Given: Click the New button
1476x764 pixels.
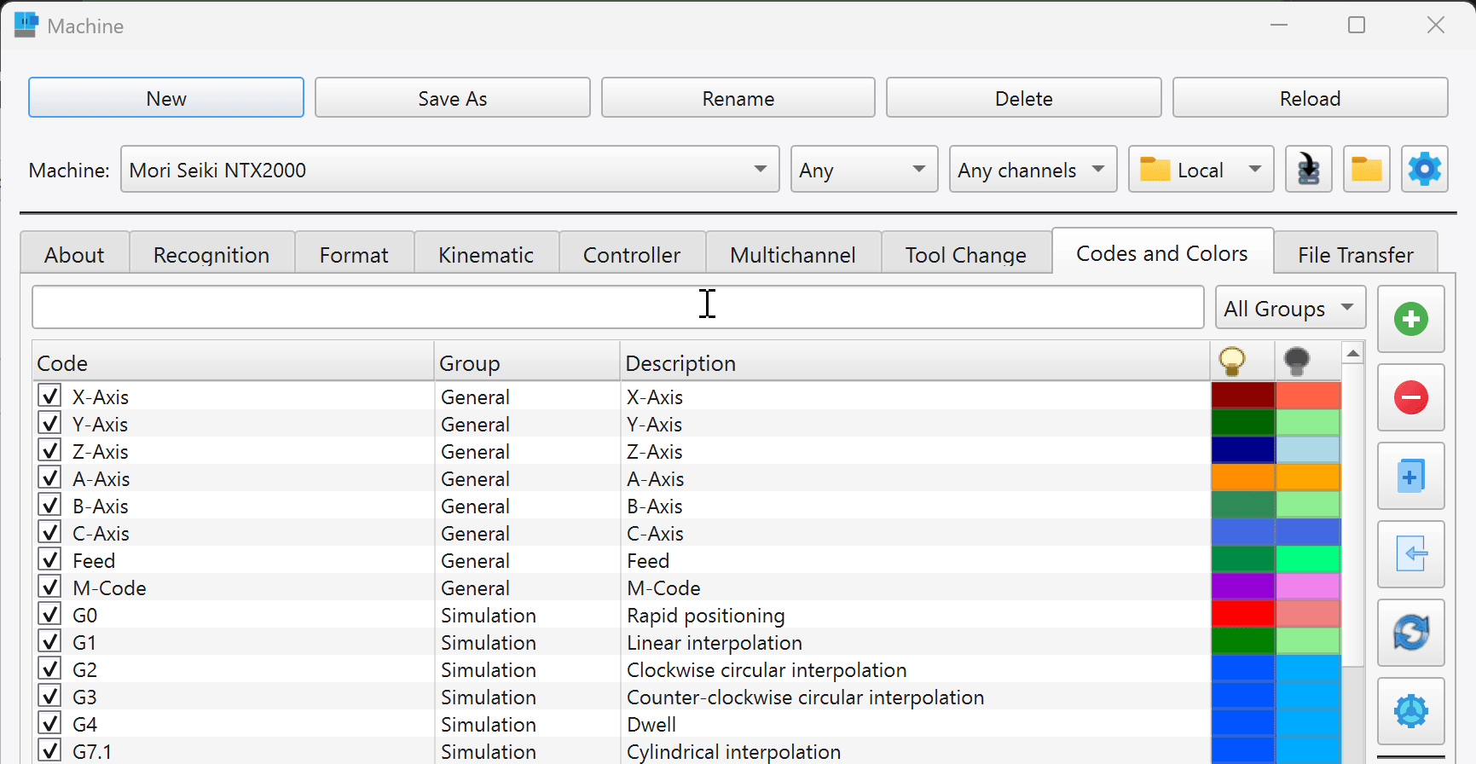Looking at the screenshot, I should (x=166, y=98).
